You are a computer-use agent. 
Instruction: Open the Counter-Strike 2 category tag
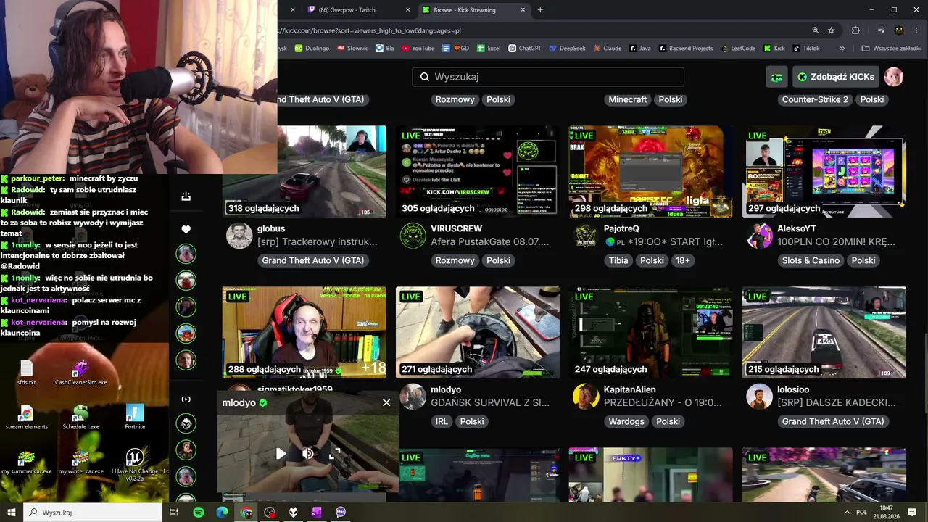(x=815, y=99)
